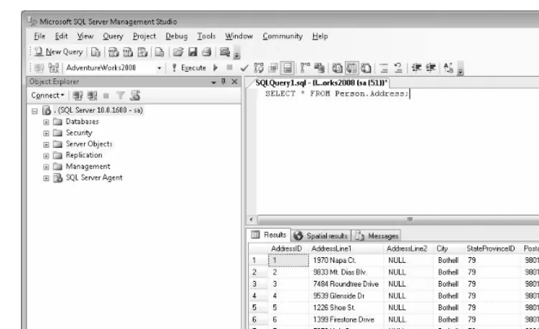539x329 pixels.
Task: Click the Change Connection toolbar icon
Action: pos(54,68)
